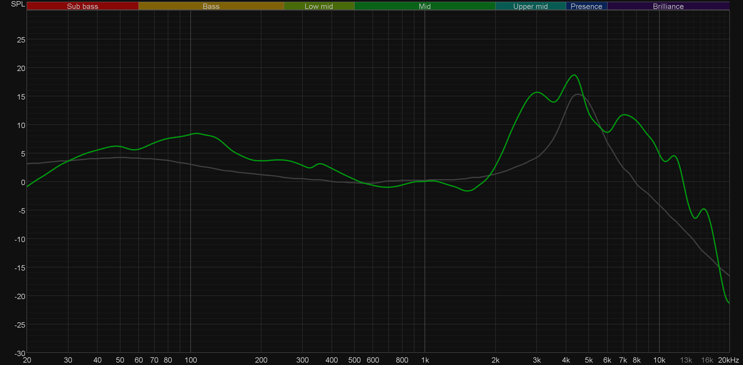Image resolution: width=743 pixels, height=365 pixels.
Task: Select the Presence band header
Action: click(586, 6)
